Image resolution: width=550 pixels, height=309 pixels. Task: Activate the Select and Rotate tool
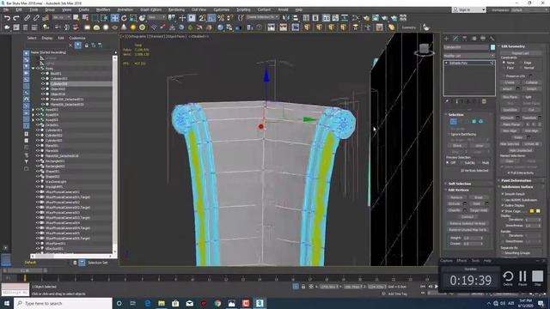click(124, 18)
